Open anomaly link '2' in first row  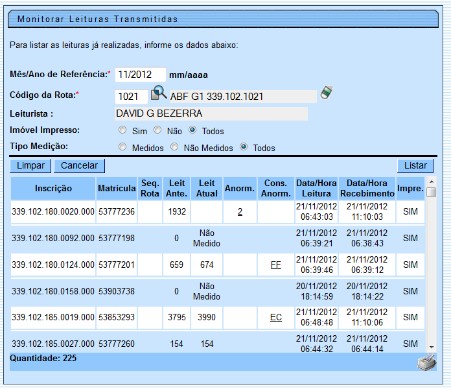coord(240,212)
